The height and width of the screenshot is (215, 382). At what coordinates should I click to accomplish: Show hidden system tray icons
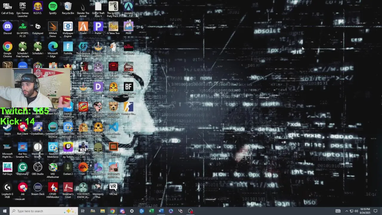(x=346, y=211)
